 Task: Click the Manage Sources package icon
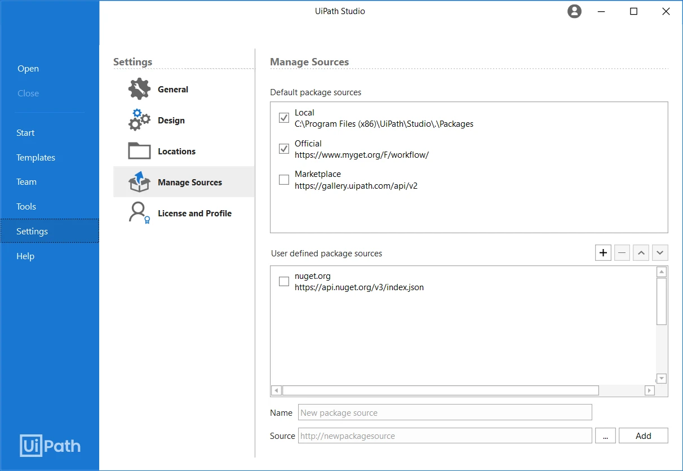click(139, 182)
